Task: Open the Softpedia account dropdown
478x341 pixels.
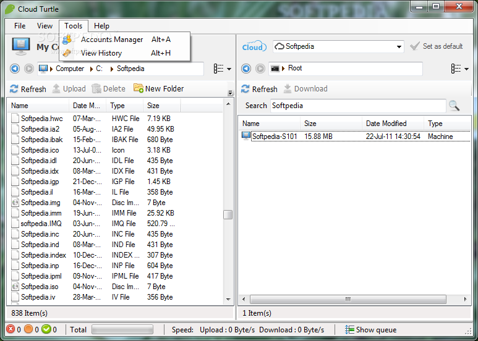Action: click(399, 46)
